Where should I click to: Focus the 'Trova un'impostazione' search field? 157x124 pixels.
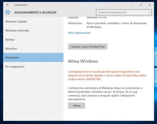click(122, 12)
